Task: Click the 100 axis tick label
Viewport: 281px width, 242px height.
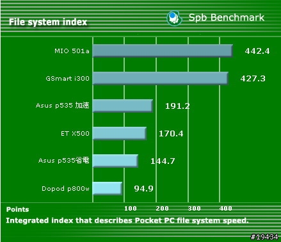Action: point(131,209)
